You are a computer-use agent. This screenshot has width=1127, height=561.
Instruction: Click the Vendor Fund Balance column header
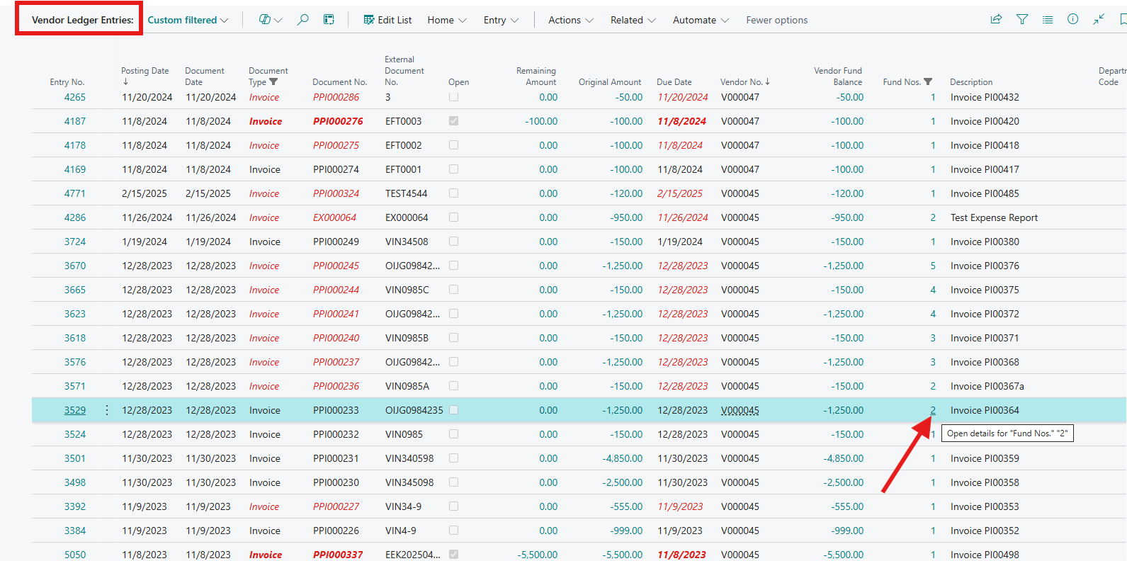point(838,76)
